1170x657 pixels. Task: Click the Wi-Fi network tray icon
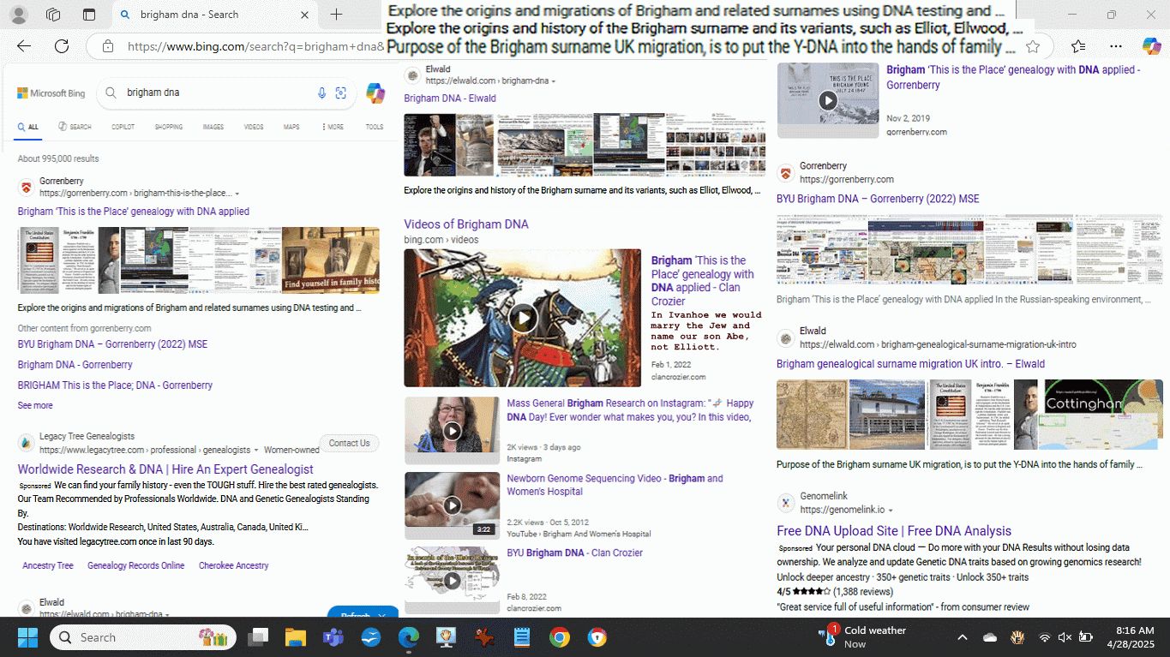tap(1044, 637)
